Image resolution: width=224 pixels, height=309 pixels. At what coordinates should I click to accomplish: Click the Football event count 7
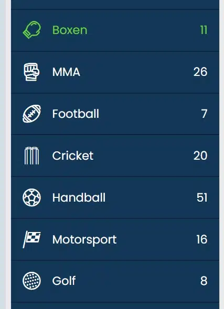click(x=204, y=114)
